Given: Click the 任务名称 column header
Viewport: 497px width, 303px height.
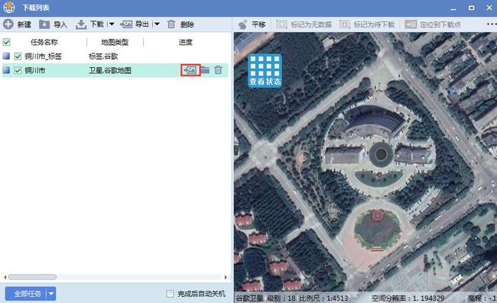Looking at the screenshot, I should [x=44, y=42].
